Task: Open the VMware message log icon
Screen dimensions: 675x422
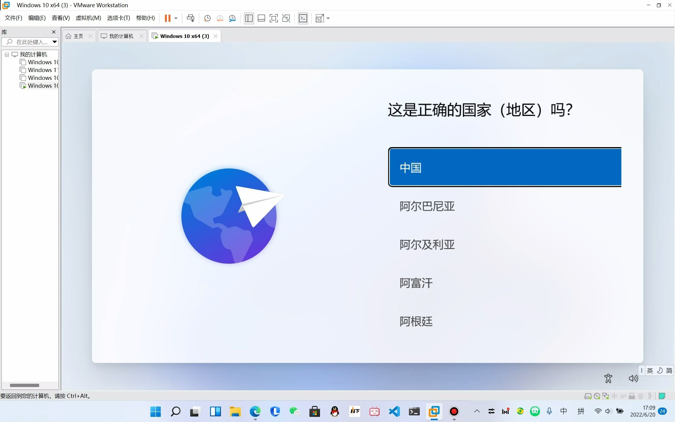Action: click(x=662, y=396)
